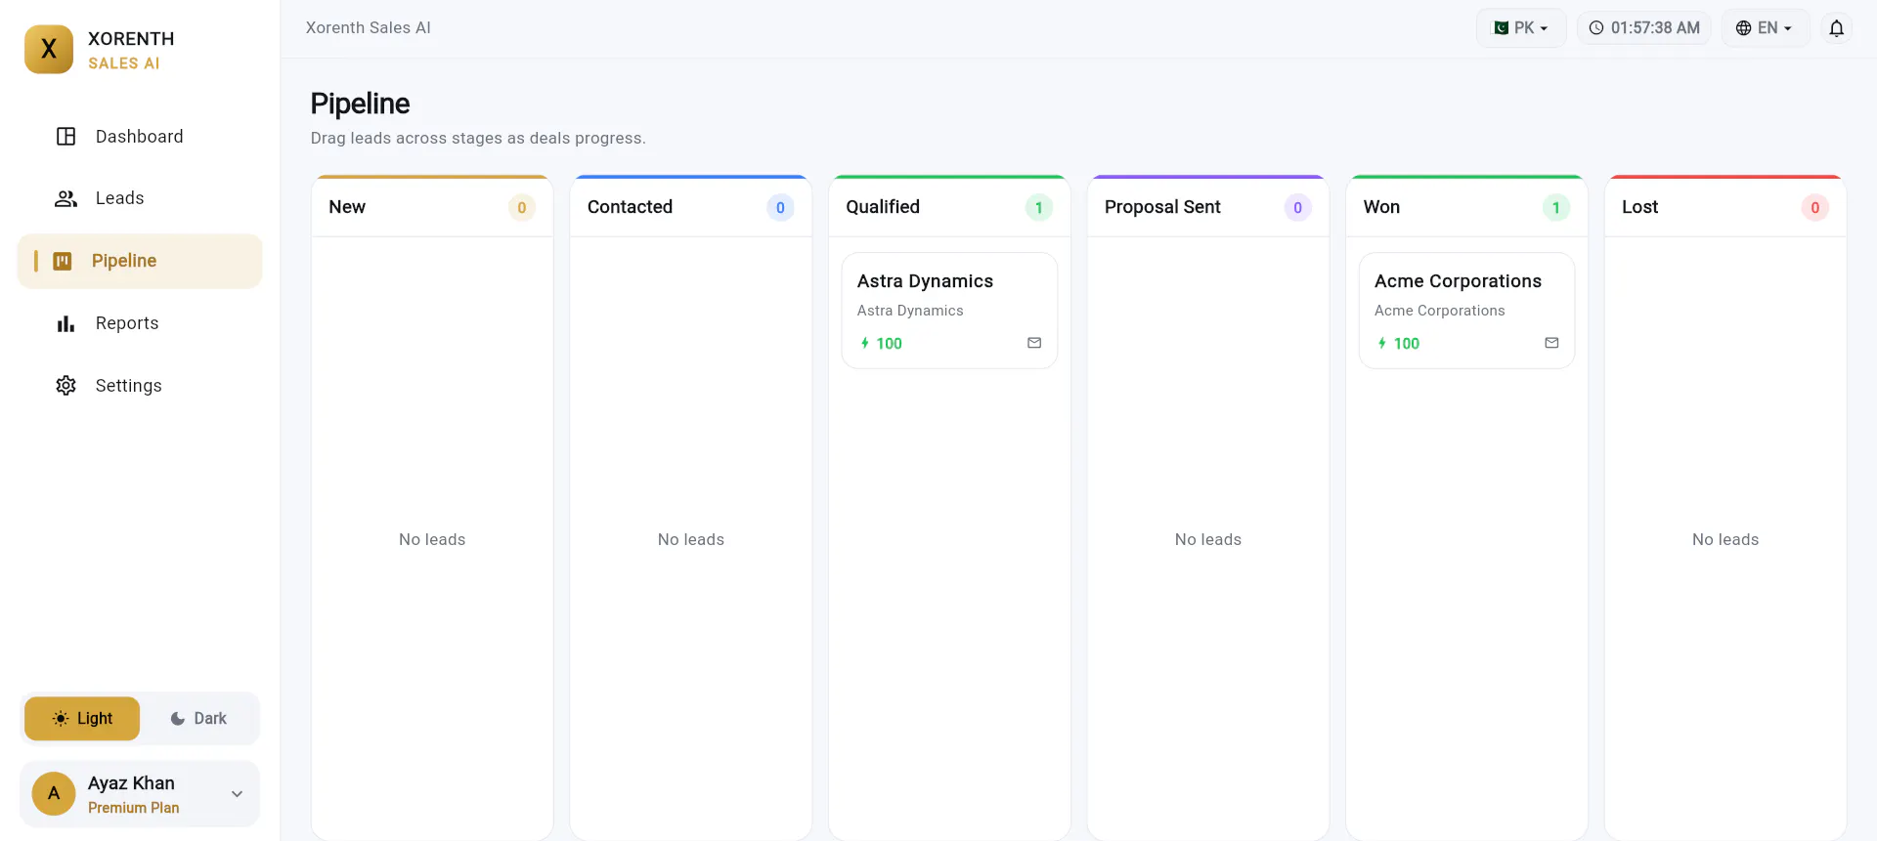Image resolution: width=1877 pixels, height=841 pixels.
Task: Click the mail icon on Acme Corporations card
Action: coord(1551,343)
